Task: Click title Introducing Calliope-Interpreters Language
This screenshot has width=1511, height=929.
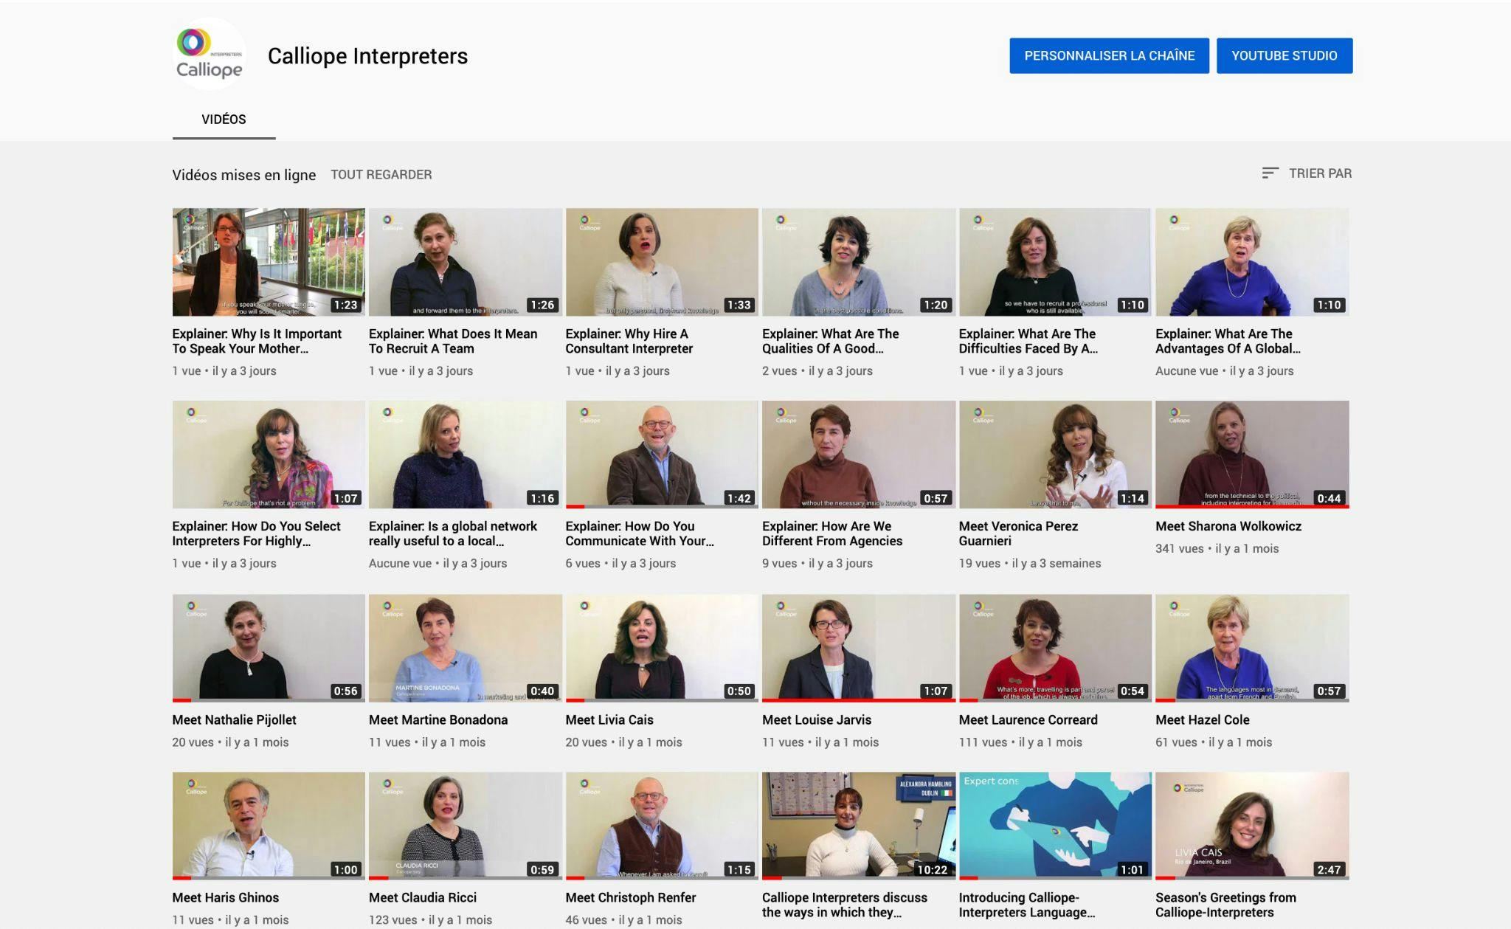Action: (x=1027, y=905)
